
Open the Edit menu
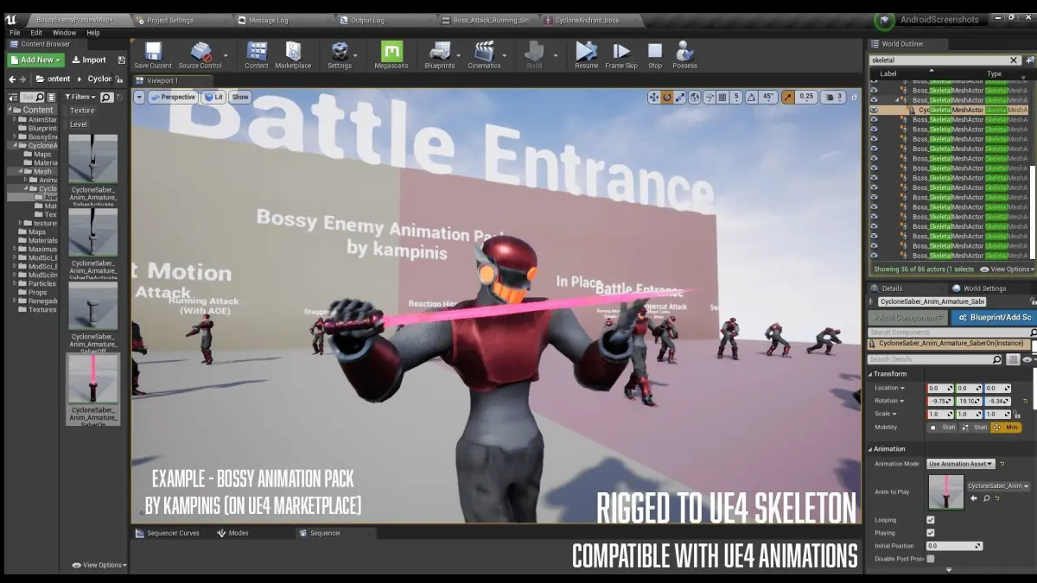36,33
